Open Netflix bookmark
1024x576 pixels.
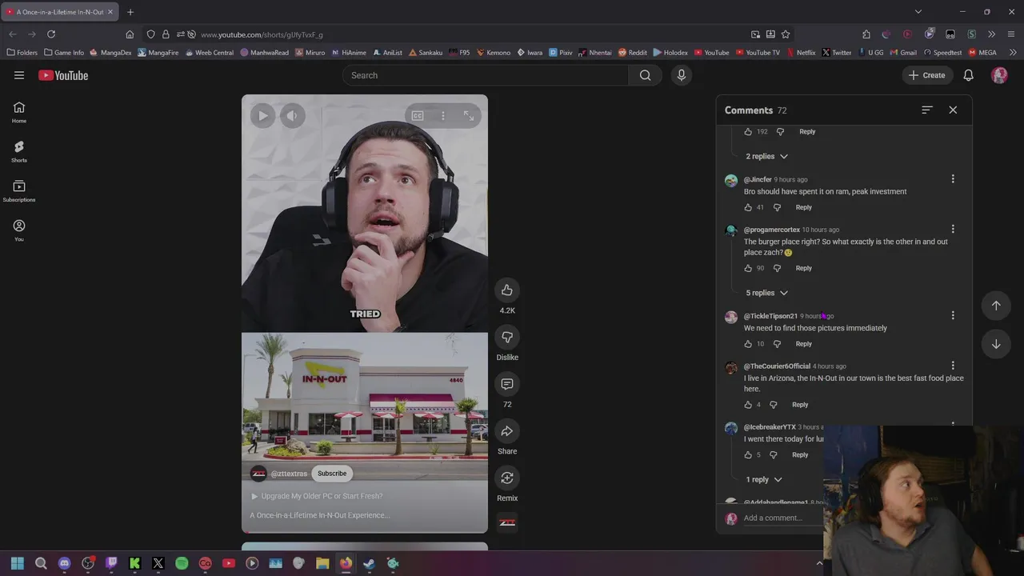pos(801,53)
